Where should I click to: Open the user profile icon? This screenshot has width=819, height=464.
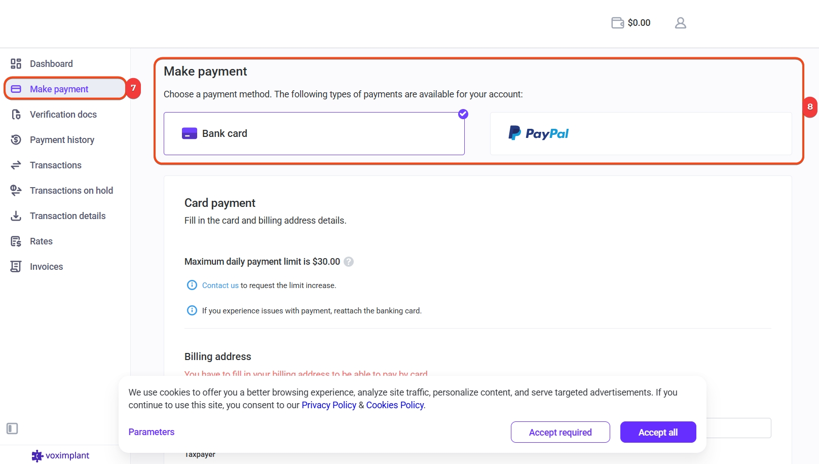pos(680,23)
